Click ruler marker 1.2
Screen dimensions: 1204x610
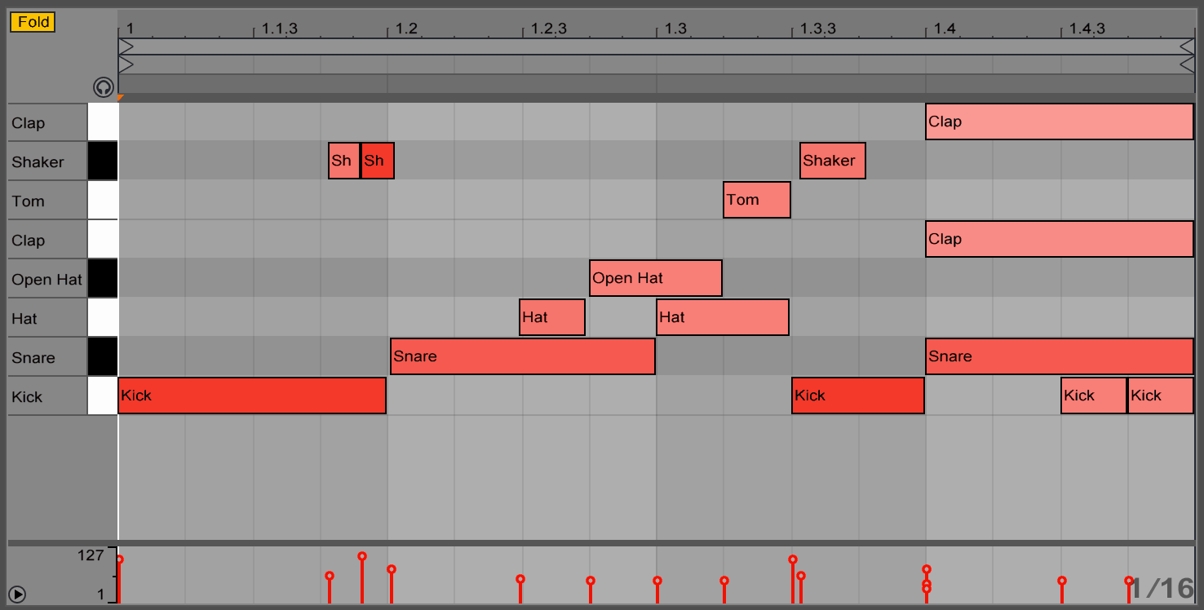pyautogui.click(x=406, y=29)
